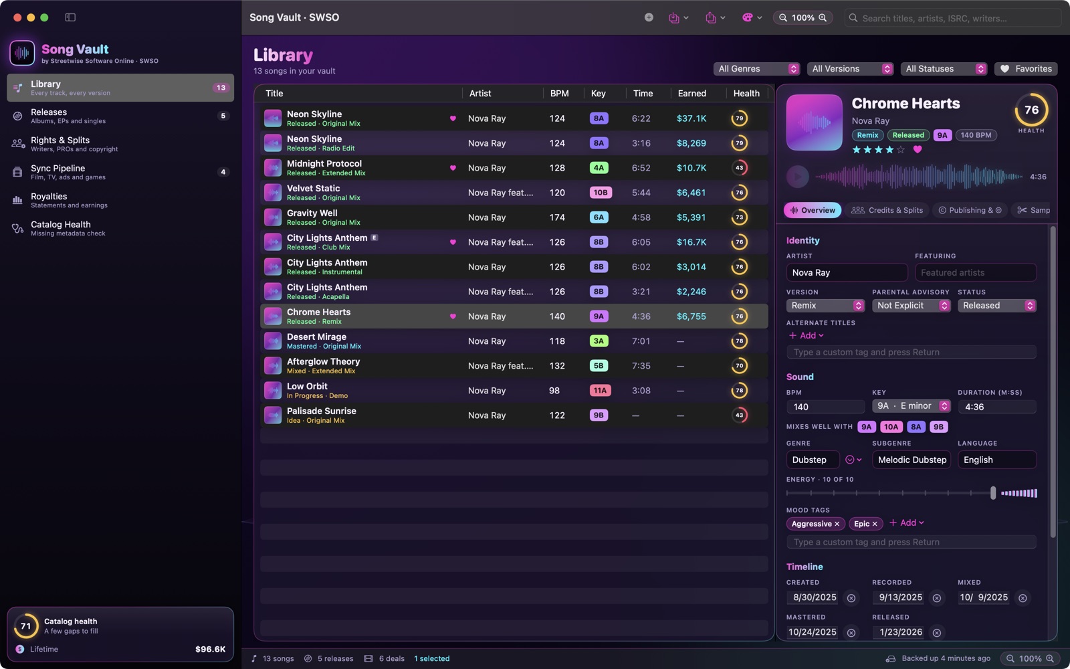This screenshot has width=1070, height=669.
Task: Toggle the Favorites filter
Action: pos(1026,69)
